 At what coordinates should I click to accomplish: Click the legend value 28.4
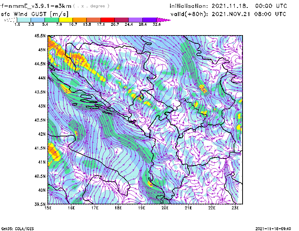click(x=143, y=24)
